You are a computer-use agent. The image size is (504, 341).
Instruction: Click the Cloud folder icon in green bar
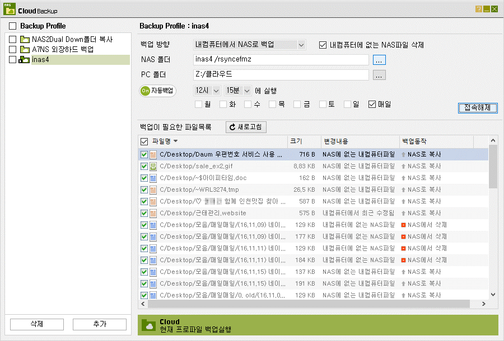pyautogui.click(x=149, y=325)
